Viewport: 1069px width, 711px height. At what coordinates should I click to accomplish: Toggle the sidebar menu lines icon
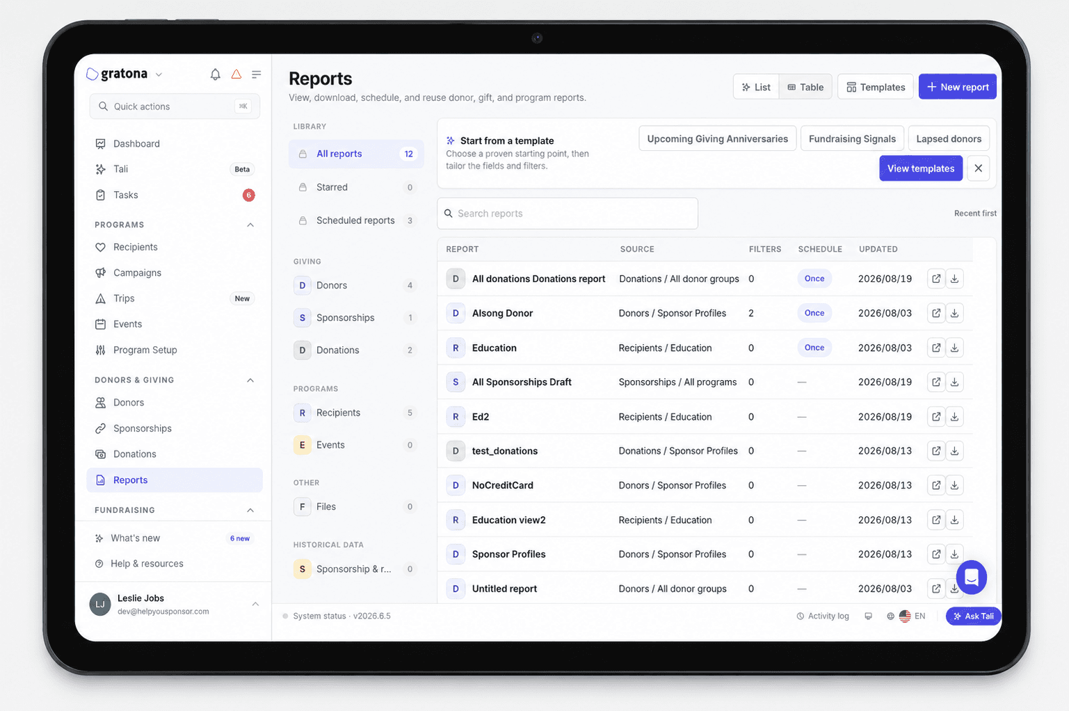[x=257, y=74]
